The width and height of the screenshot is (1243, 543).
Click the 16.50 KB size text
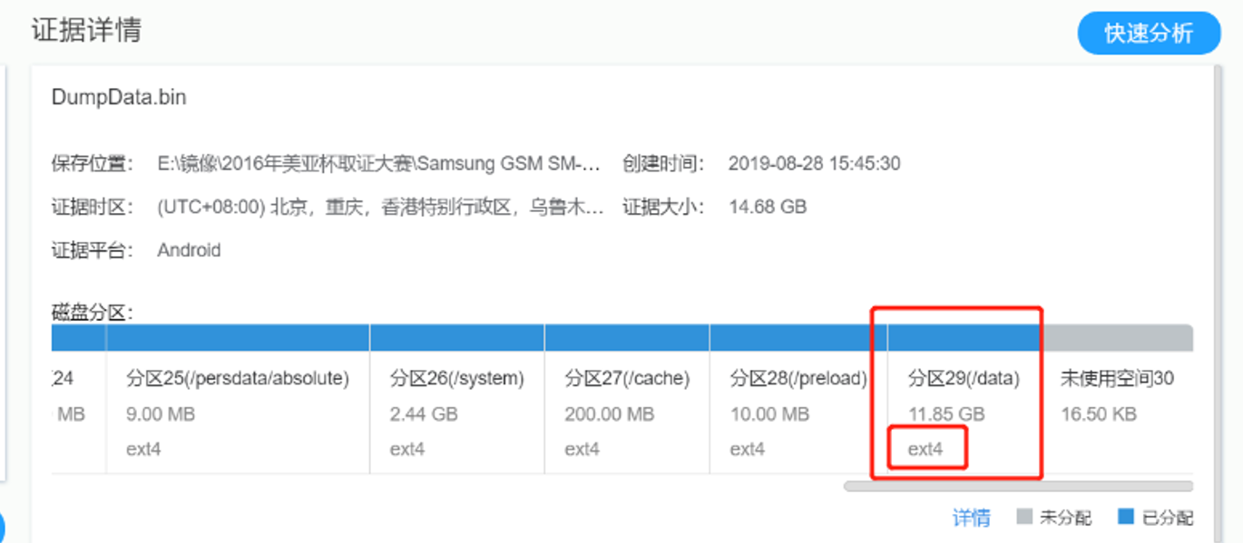point(1099,414)
